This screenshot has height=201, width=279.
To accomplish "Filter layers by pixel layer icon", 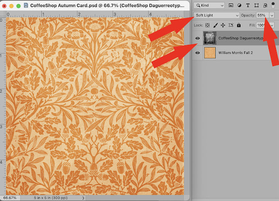I will click(x=231, y=6).
